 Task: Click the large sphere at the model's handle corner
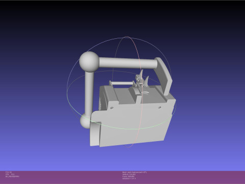click(x=89, y=62)
